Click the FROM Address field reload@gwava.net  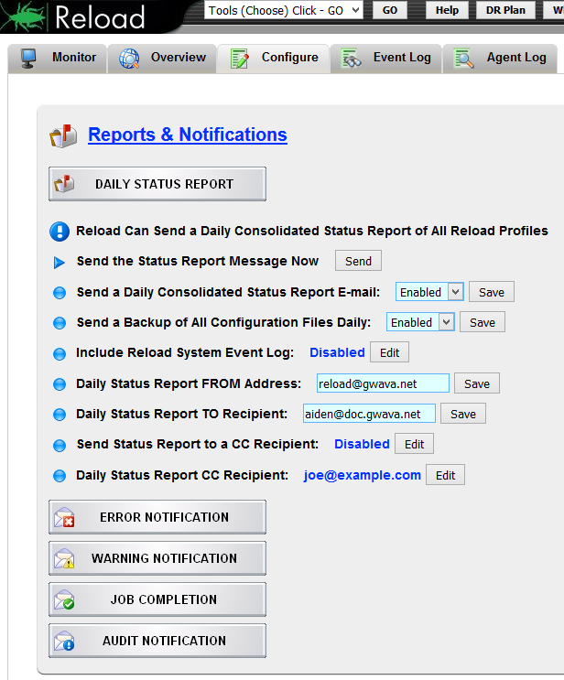pos(383,383)
